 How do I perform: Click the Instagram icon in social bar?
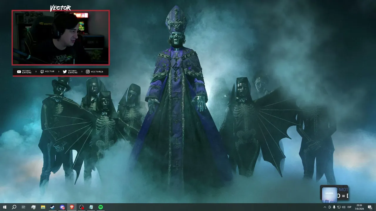click(88, 72)
